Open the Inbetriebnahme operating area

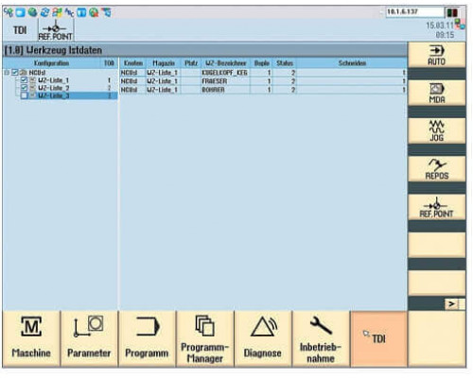pyautogui.click(x=321, y=339)
